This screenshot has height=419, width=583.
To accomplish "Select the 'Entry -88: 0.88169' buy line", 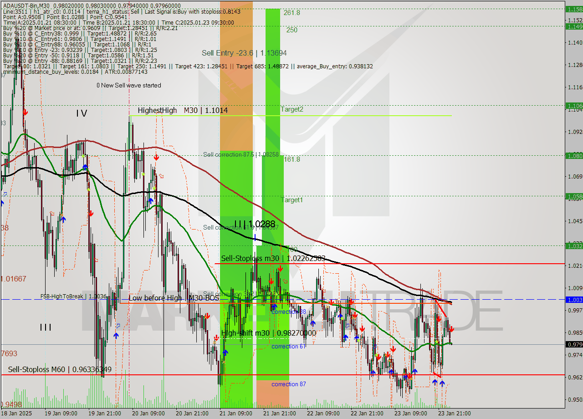I will [79, 61].
